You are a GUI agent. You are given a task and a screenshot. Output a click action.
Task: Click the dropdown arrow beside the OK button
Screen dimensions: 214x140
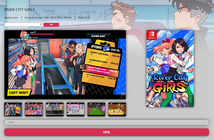point(41,24)
